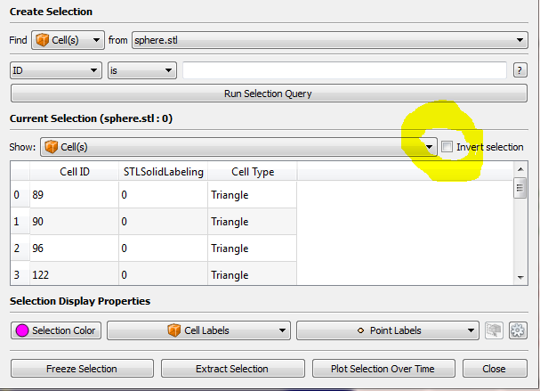Open the Find Cell(s) element type dropdown
The image size is (540, 391).
tap(68, 40)
